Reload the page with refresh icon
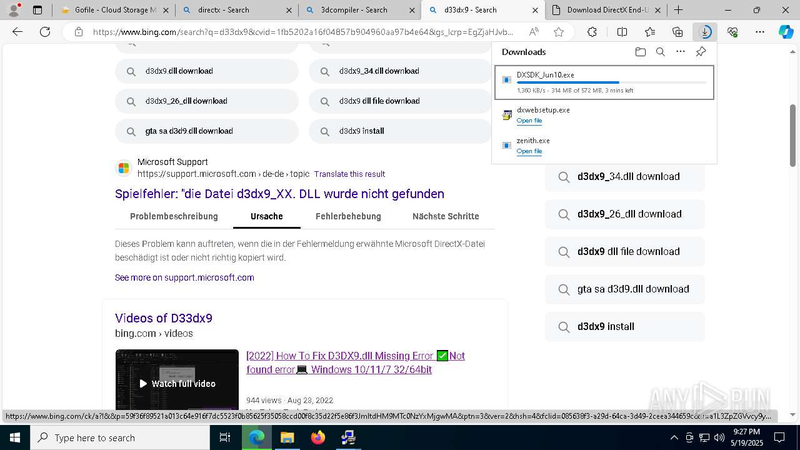The width and height of the screenshot is (800, 450). coord(45,32)
